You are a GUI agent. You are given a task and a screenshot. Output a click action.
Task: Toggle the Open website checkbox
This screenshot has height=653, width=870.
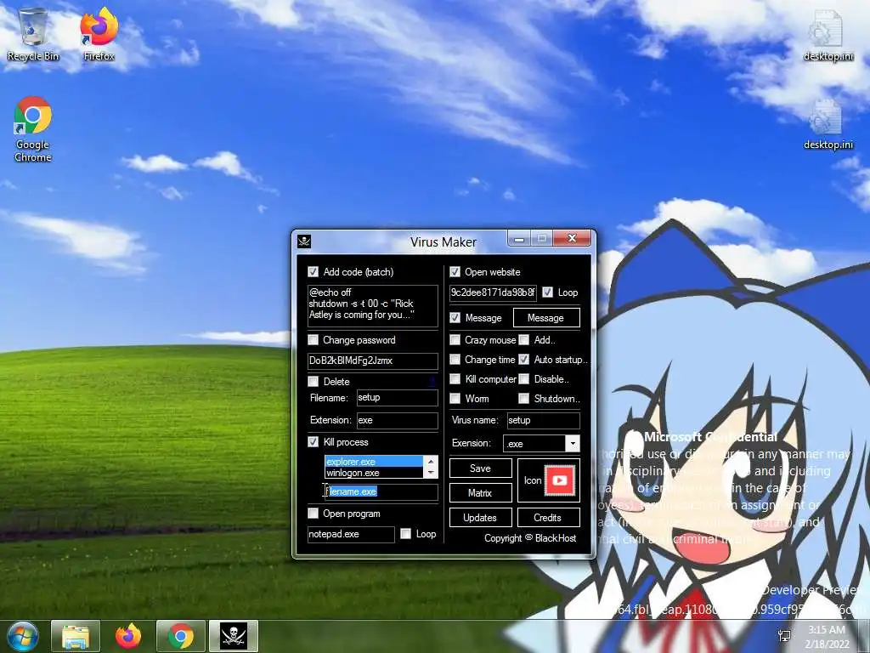tap(455, 271)
